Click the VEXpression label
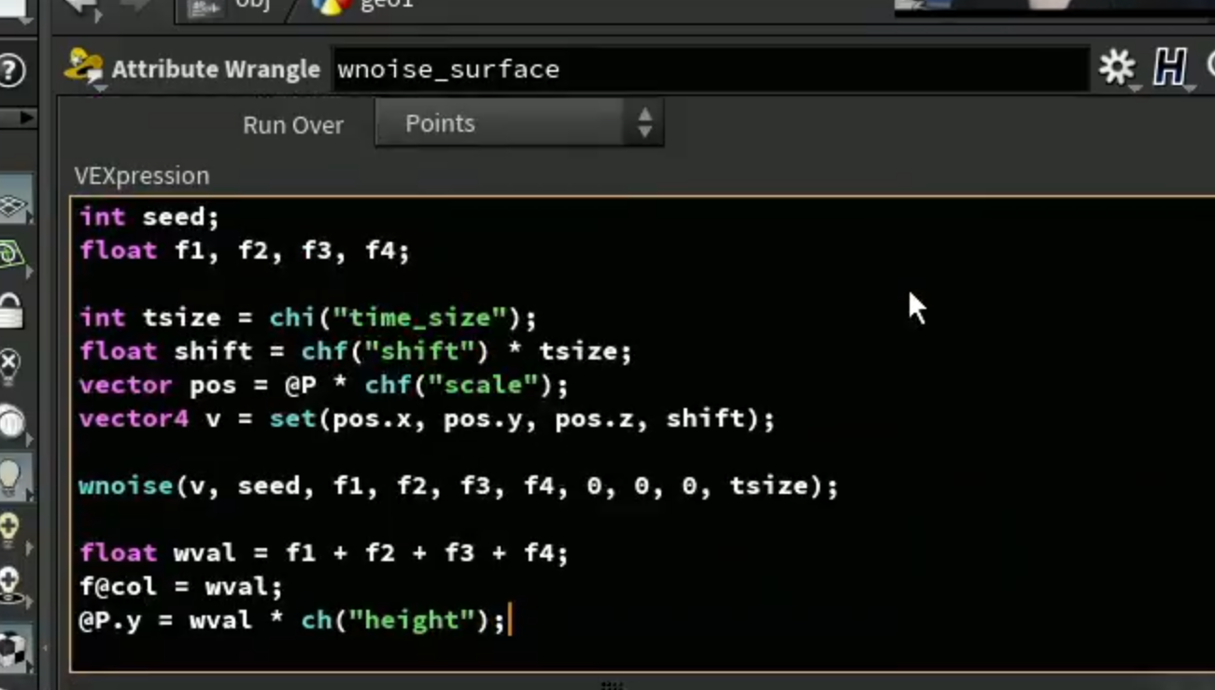Screen dimensions: 1215x690 click(142, 176)
